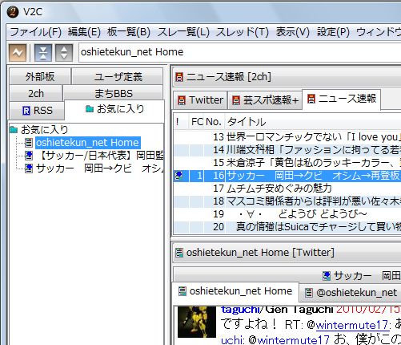This screenshot has width=401, height=345.
Task: Open the @oshietekun_net thread tab
Action: 351,293
